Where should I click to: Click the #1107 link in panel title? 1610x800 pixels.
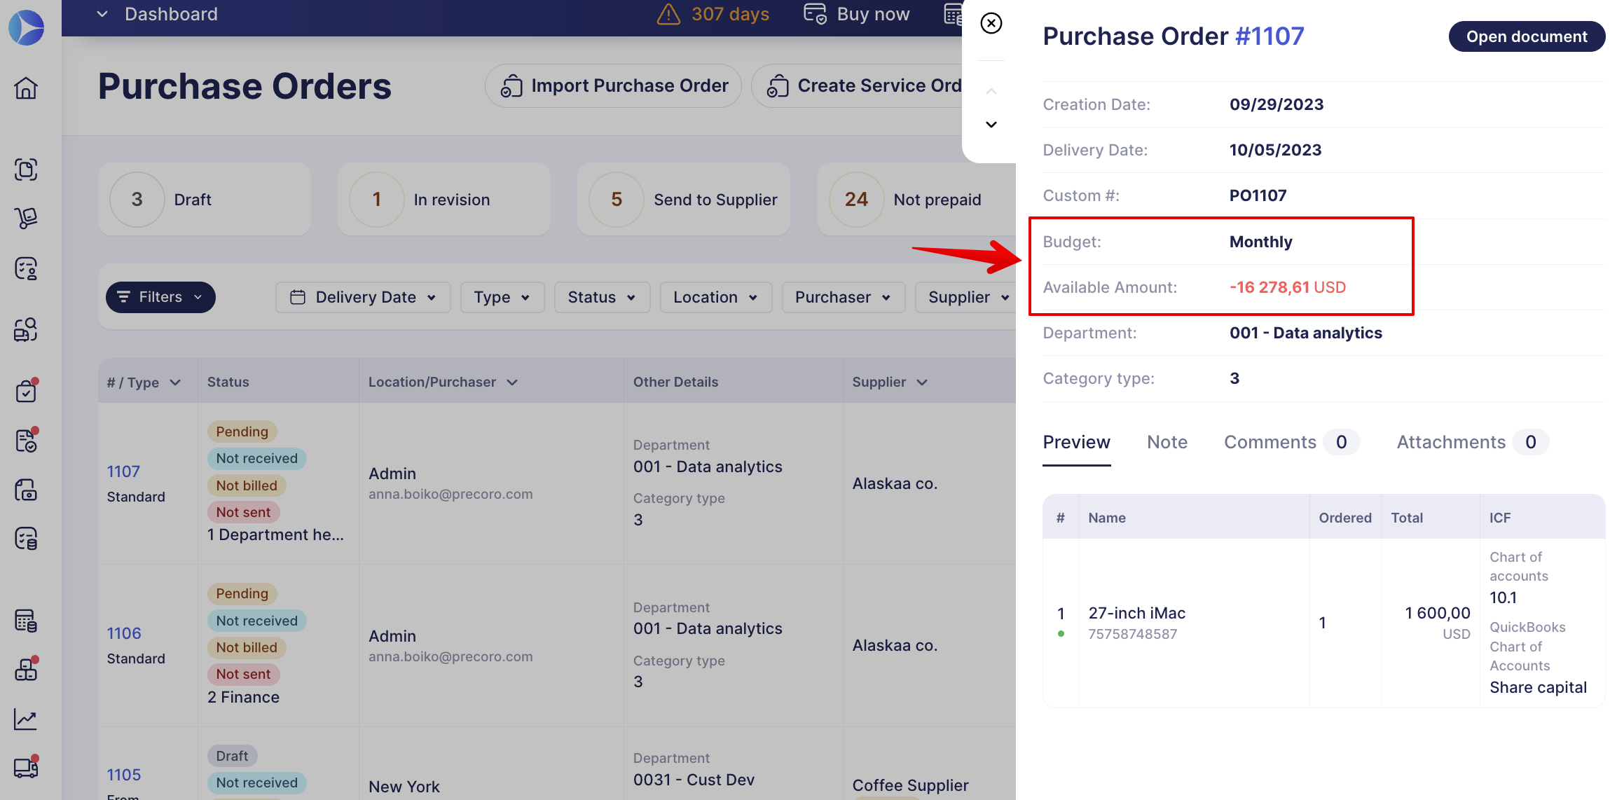[x=1270, y=36]
